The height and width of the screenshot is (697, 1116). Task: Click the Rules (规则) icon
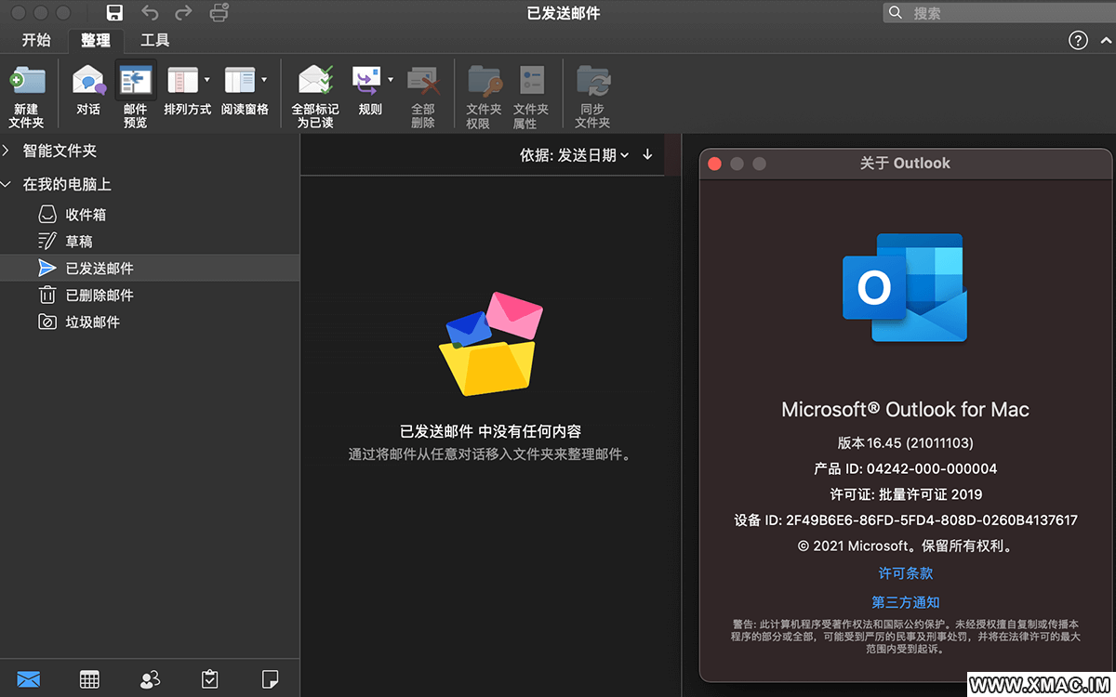point(366,81)
